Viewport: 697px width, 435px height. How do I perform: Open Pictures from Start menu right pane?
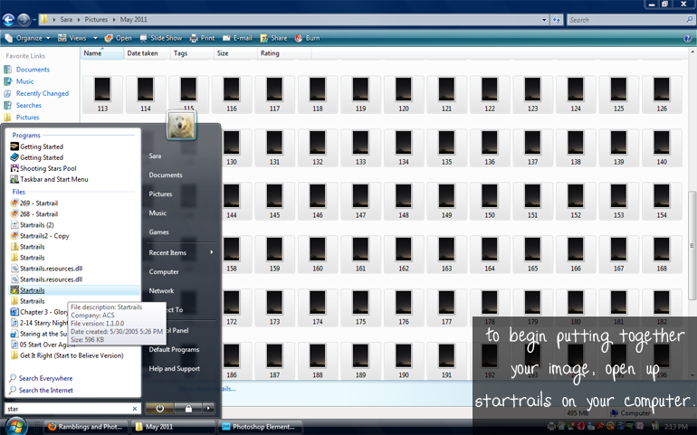(160, 194)
